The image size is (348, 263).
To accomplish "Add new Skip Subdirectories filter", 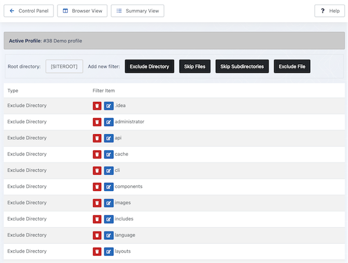I will [242, 66].
